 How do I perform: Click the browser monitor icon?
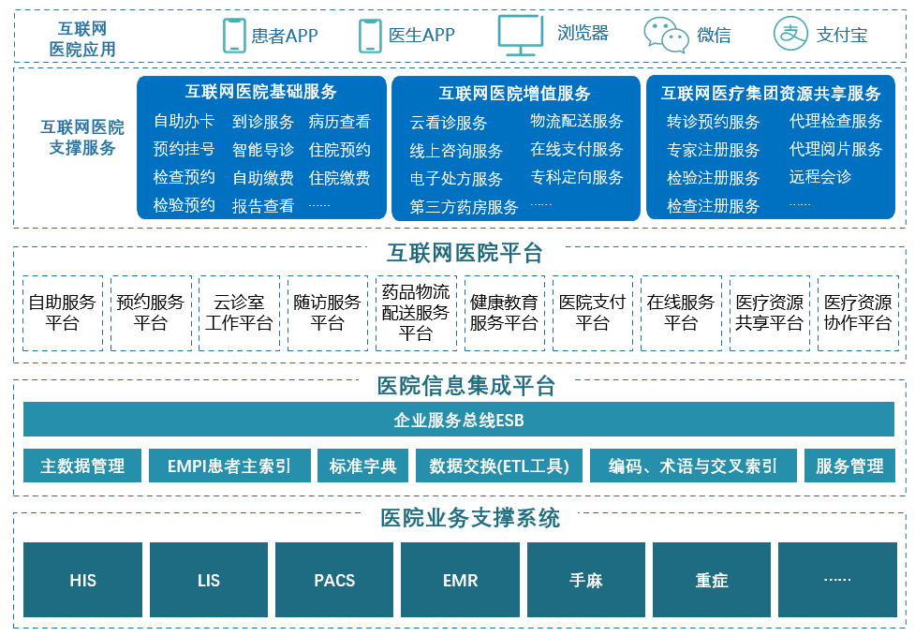click(521, 35)
